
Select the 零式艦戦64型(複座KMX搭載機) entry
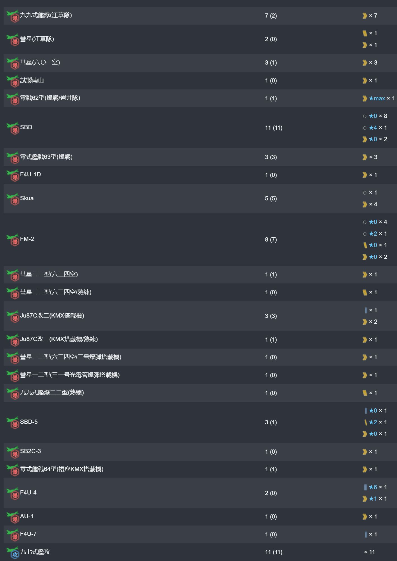62,469
